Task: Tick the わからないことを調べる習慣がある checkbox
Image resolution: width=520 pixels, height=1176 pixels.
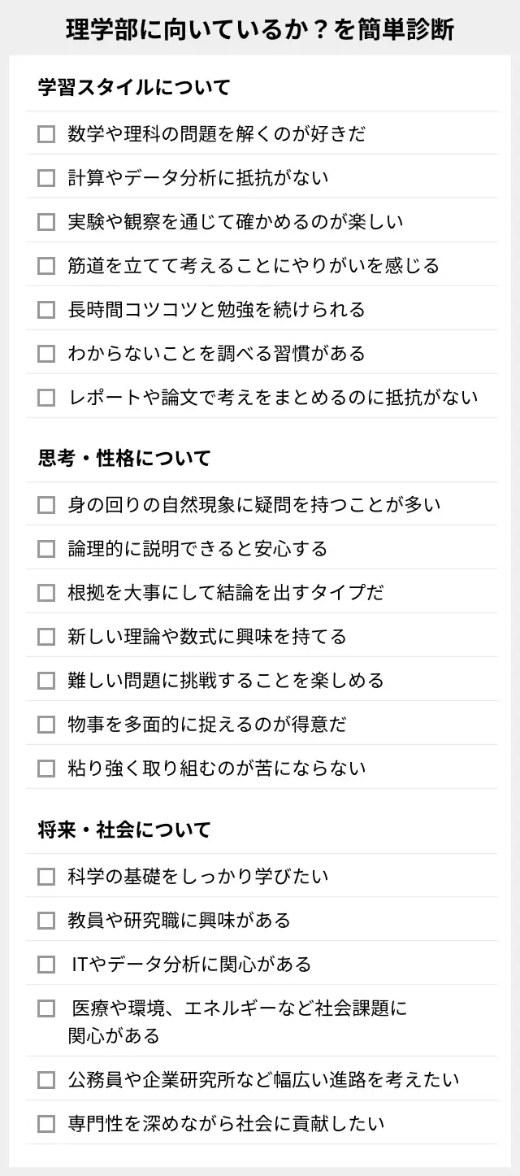Action: tap(46, 353)
